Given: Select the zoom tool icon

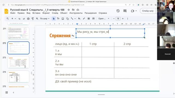Looking at the screenshot, I should 37,19.
